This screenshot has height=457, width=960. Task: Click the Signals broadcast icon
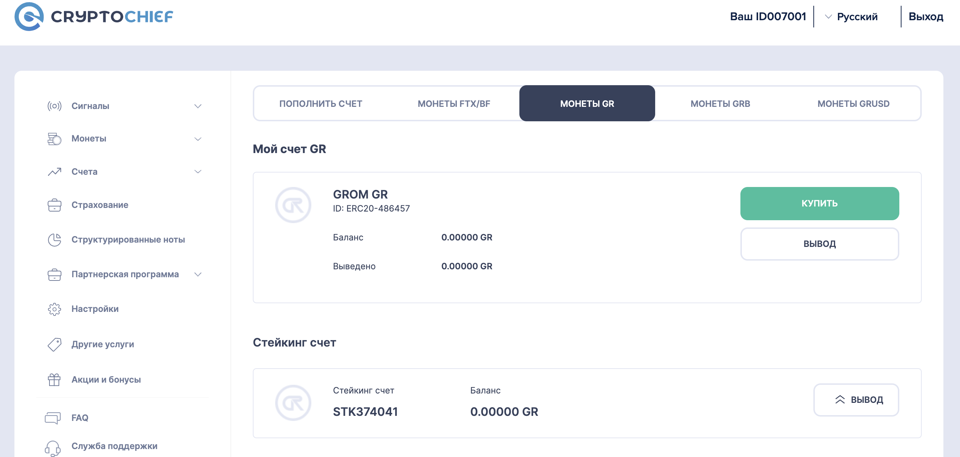point(55,106)
